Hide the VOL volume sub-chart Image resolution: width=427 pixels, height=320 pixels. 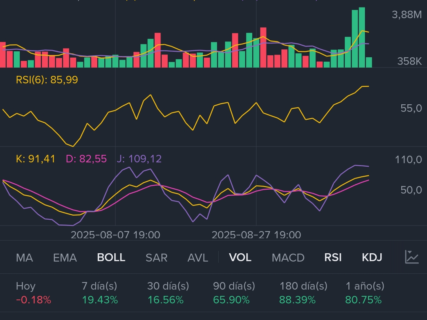240,258
